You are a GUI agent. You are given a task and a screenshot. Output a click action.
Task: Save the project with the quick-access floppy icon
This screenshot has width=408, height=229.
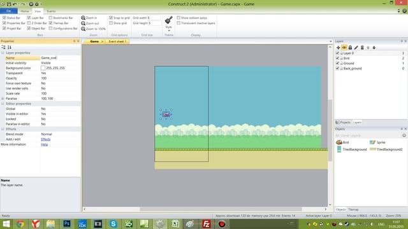click(x=9, y=4)
